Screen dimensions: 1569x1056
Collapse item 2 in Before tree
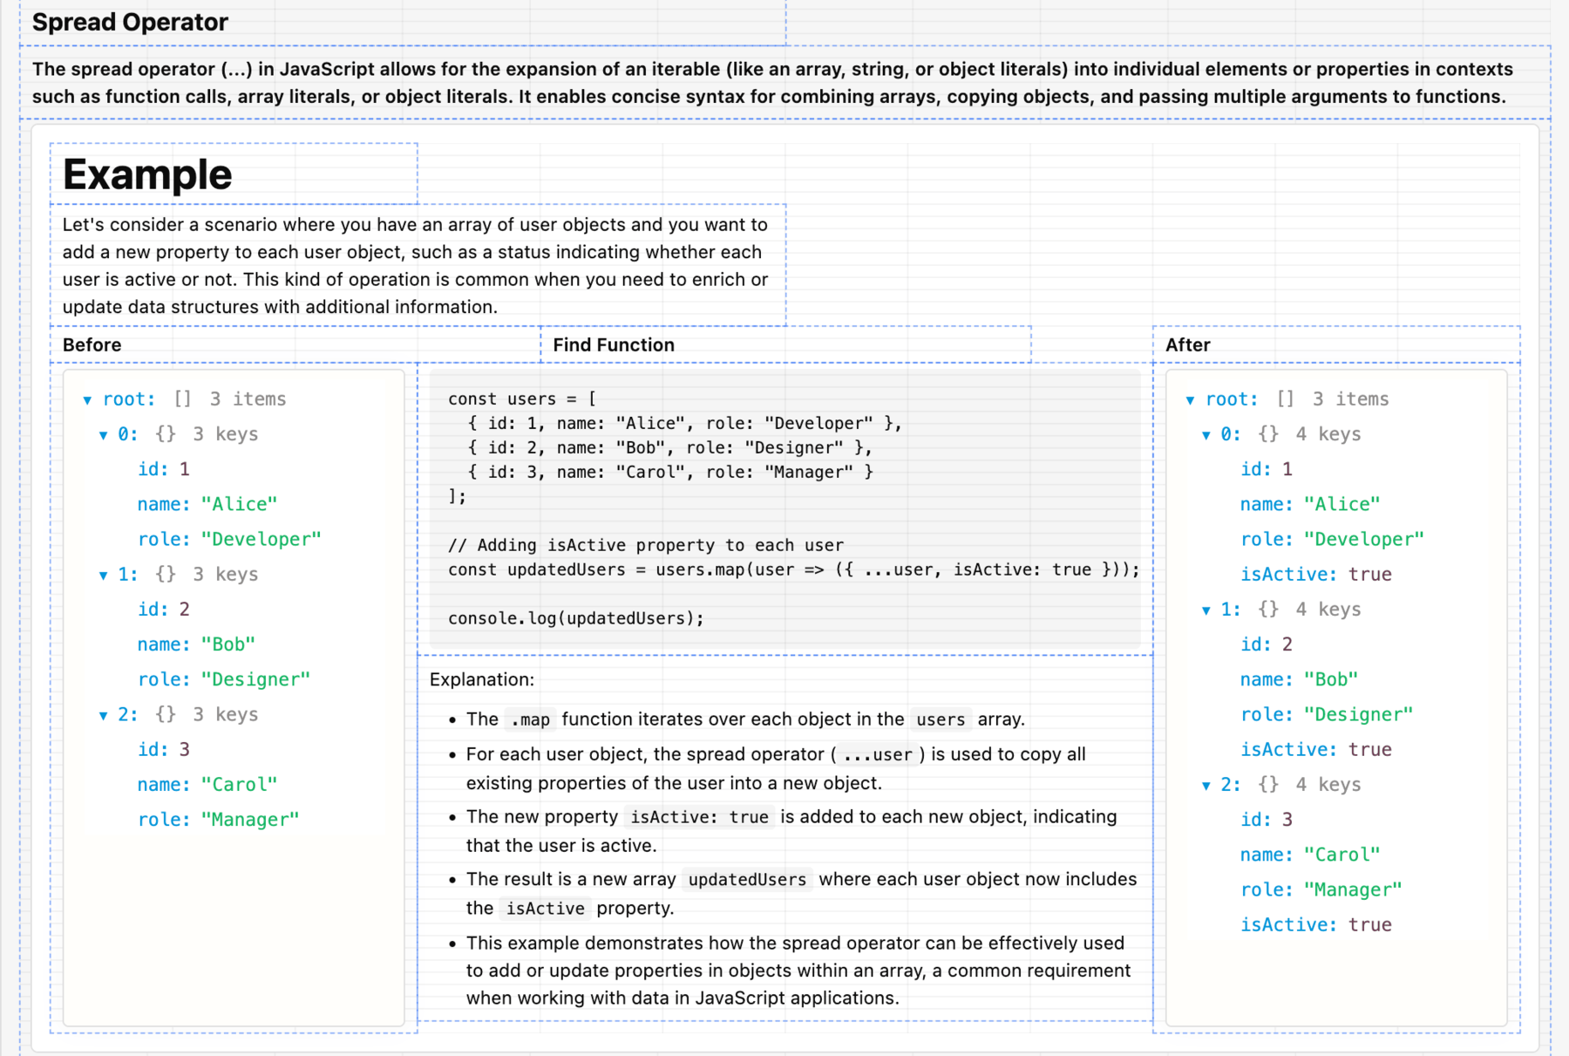[x=103, y=716]
